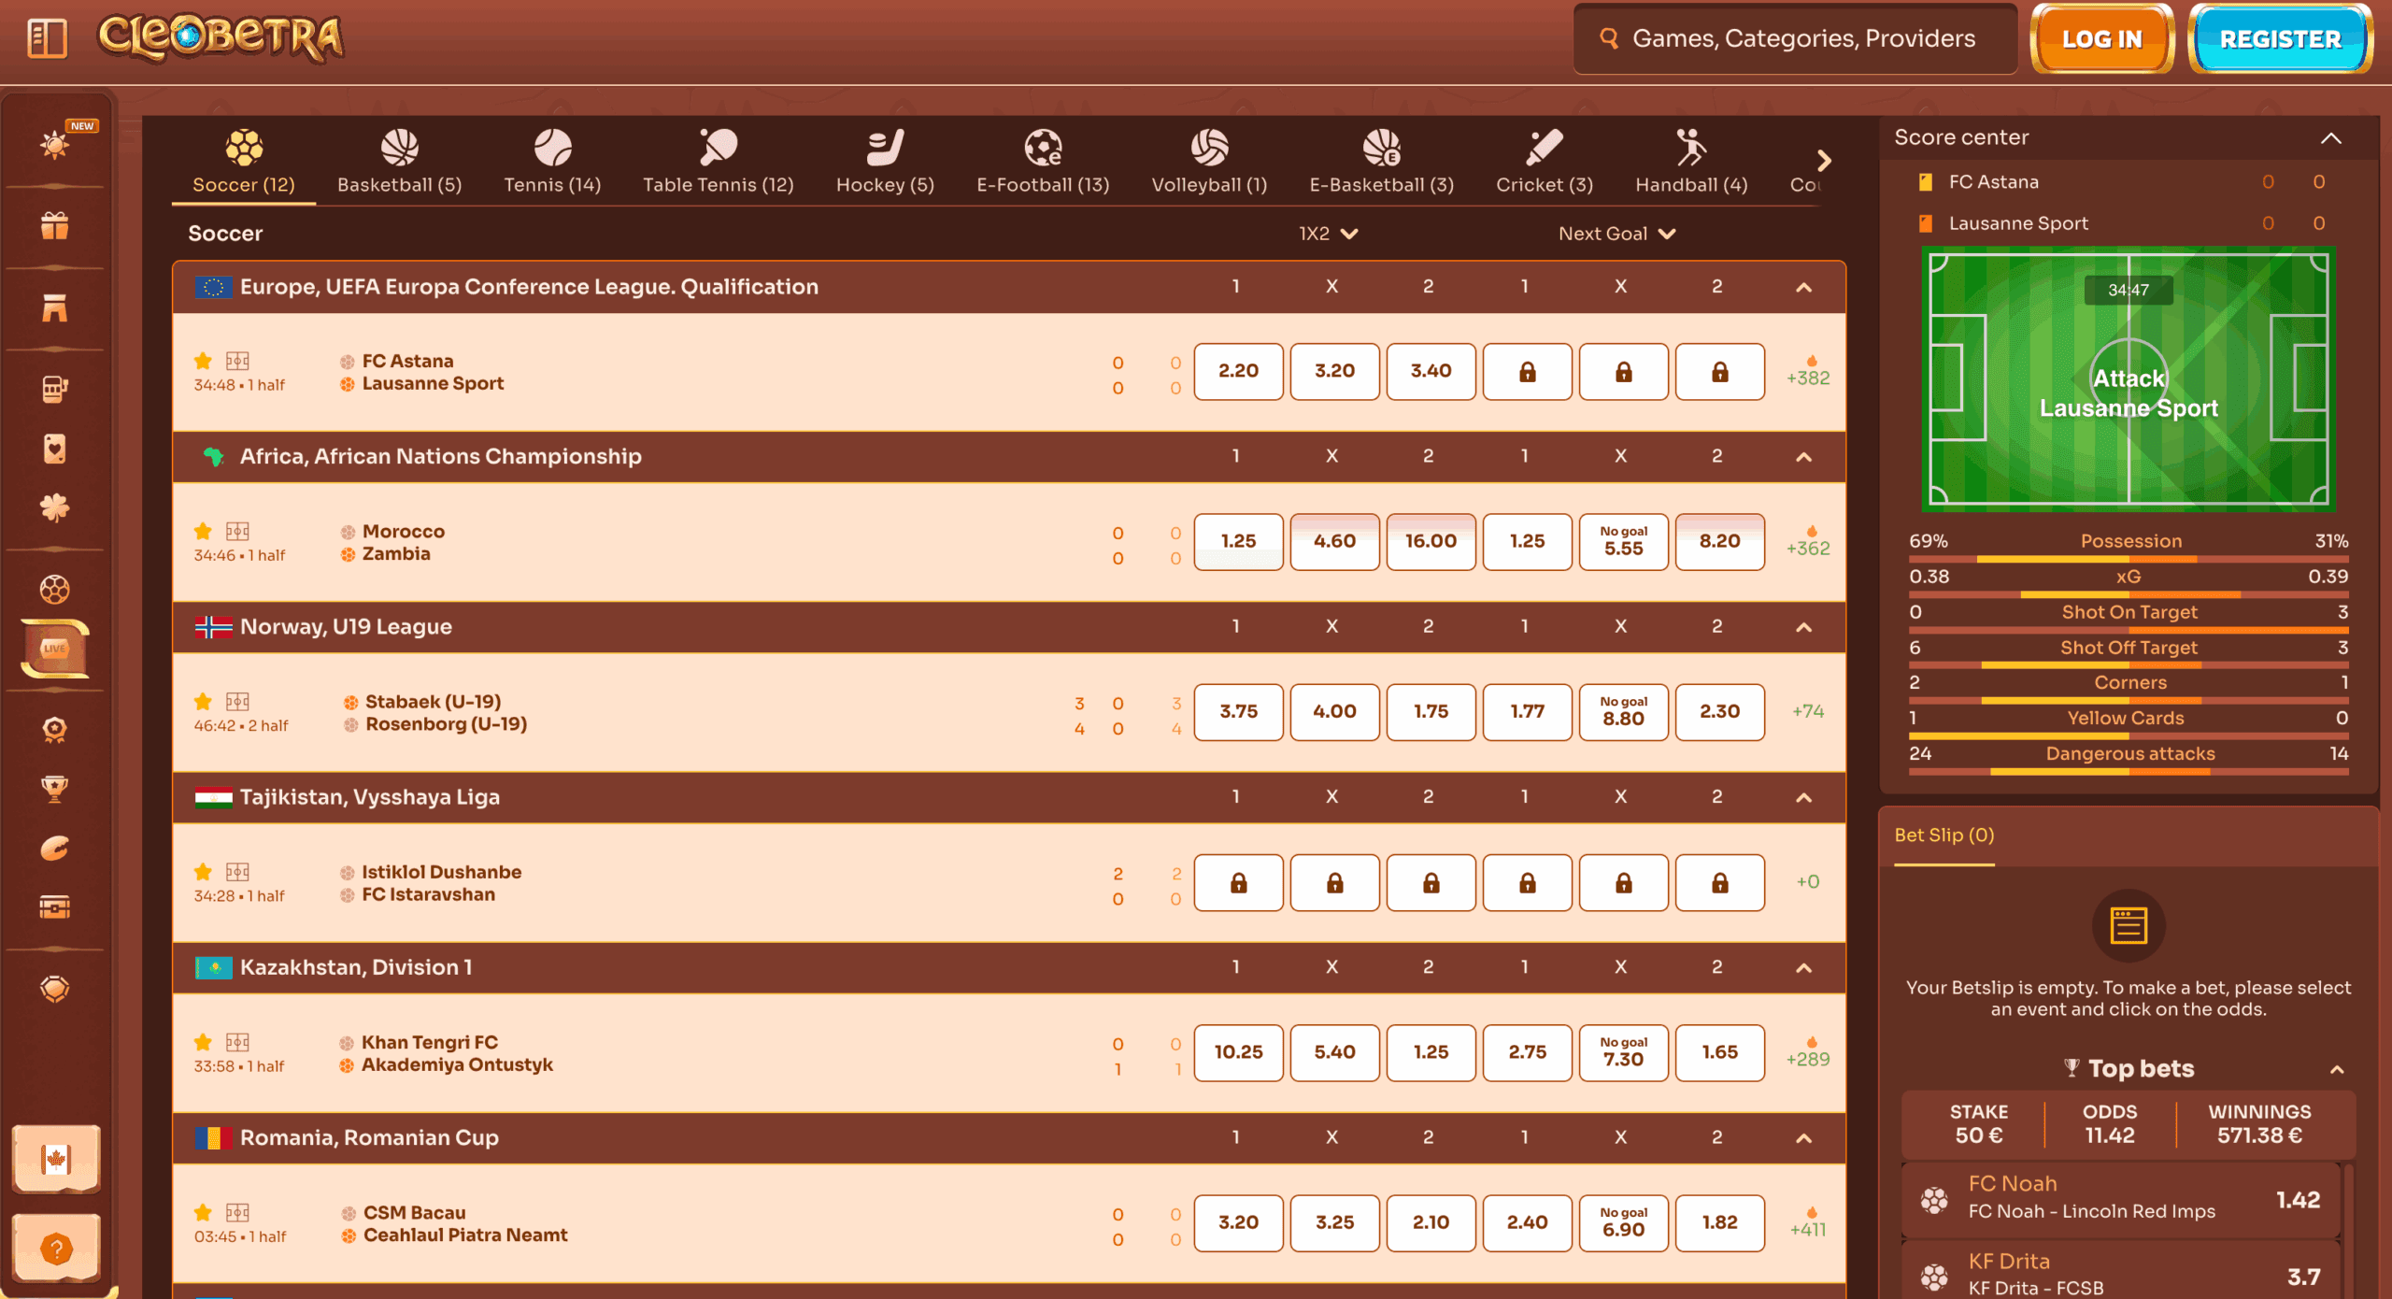Click the LOG IN button
This screenshot has height=1299, width=2392.
tap(2101, 39)
